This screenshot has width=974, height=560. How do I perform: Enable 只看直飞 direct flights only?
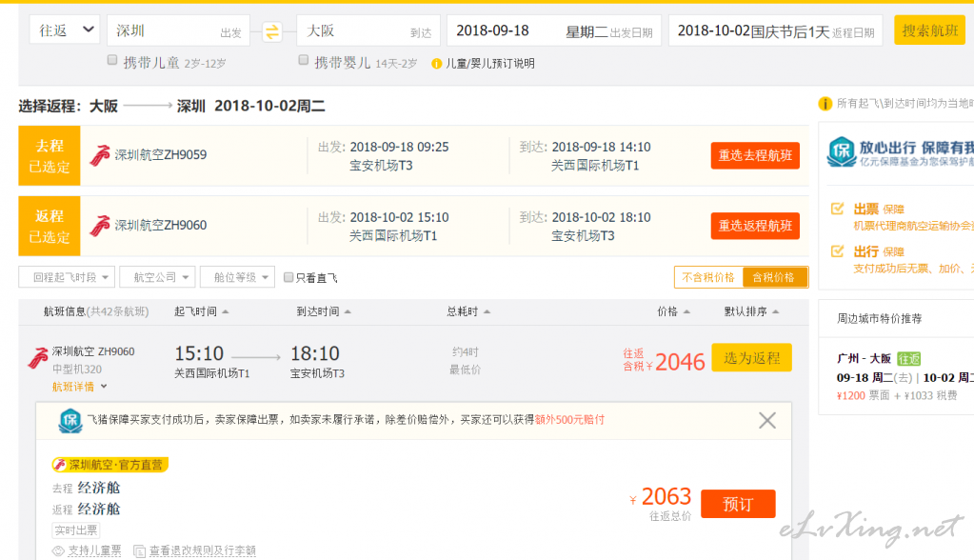[288, 277]
